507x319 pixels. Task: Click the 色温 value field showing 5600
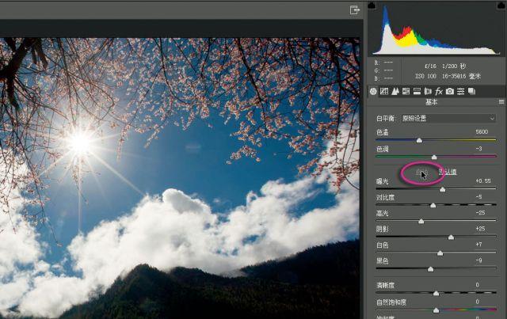tap(482, 132)
